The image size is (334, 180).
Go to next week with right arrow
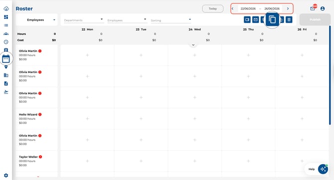tap(288, 9)
